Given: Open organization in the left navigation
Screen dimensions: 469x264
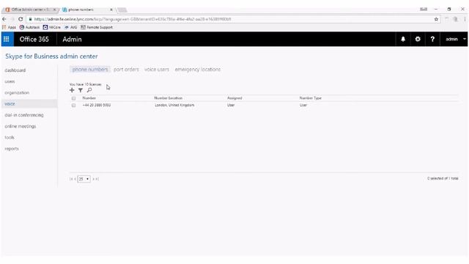Looking at the screenshot, I should 17,93.
